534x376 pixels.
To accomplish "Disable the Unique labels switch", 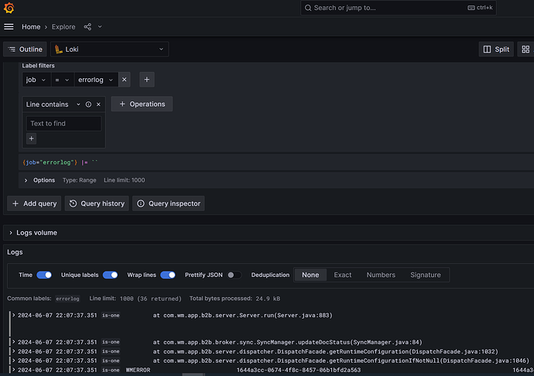I will (111, 275).
